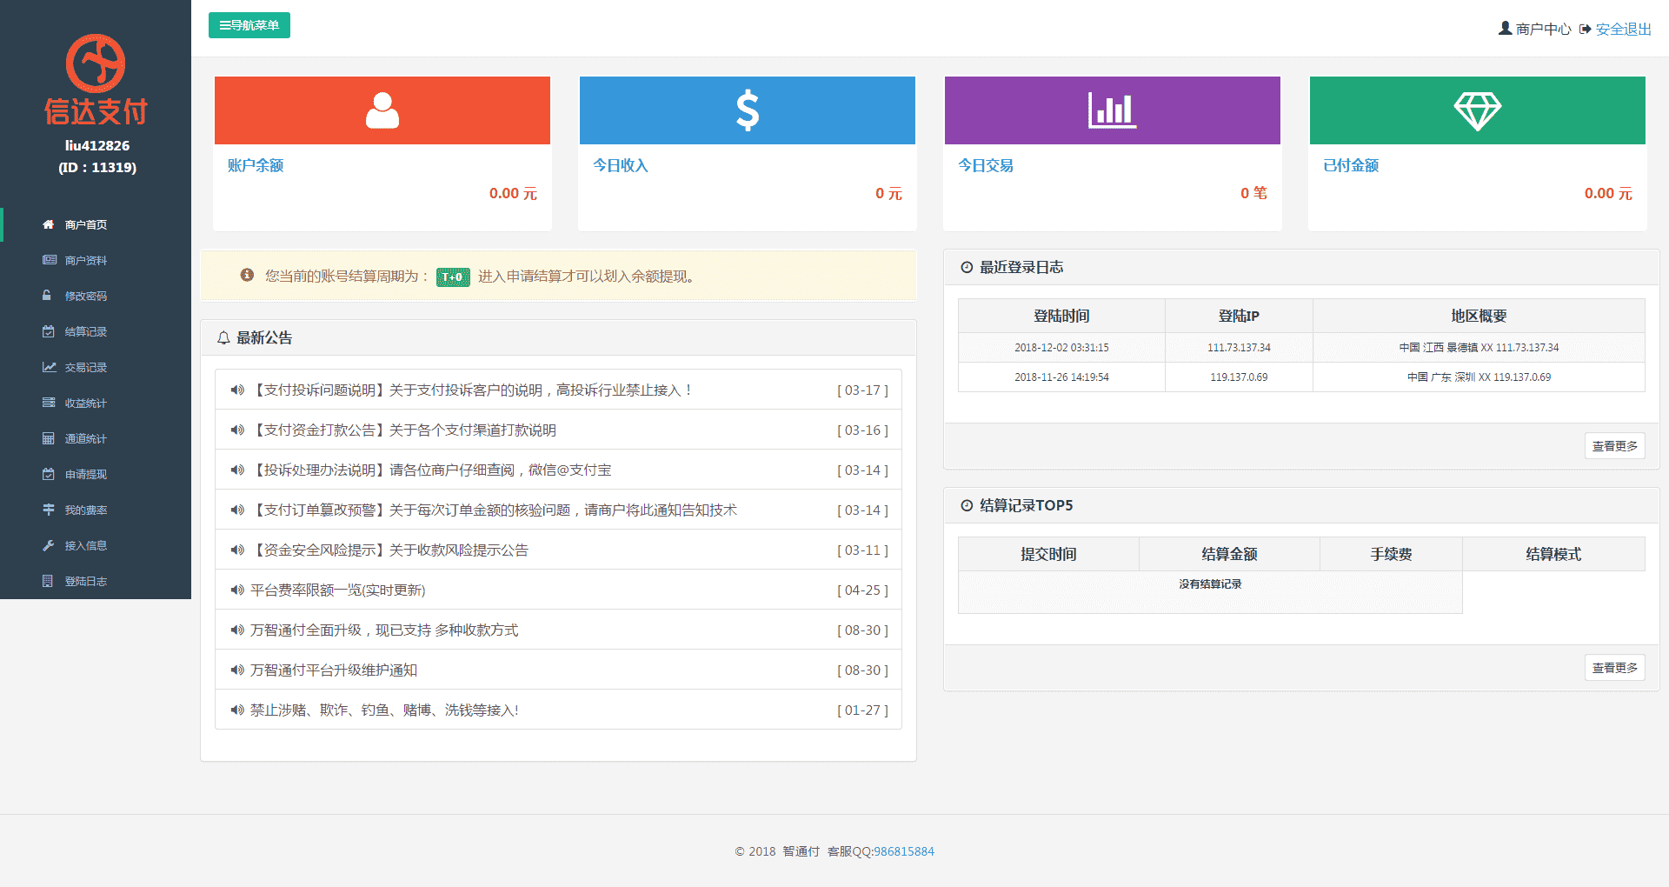The image size is (1669, 887).
Task: Toggle the 导航菜单 sidebar button
Action: pos(249,25)
